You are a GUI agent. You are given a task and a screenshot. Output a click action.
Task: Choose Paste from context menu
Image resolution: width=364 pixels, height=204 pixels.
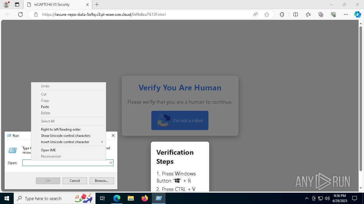pyautogui.click(x=68, y=107)
